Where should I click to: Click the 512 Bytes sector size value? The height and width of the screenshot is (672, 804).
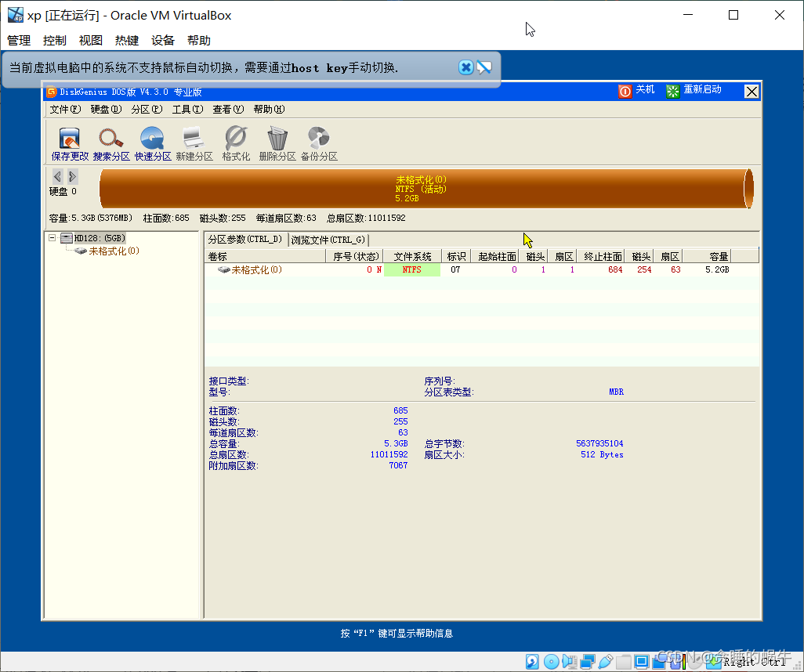602,455
